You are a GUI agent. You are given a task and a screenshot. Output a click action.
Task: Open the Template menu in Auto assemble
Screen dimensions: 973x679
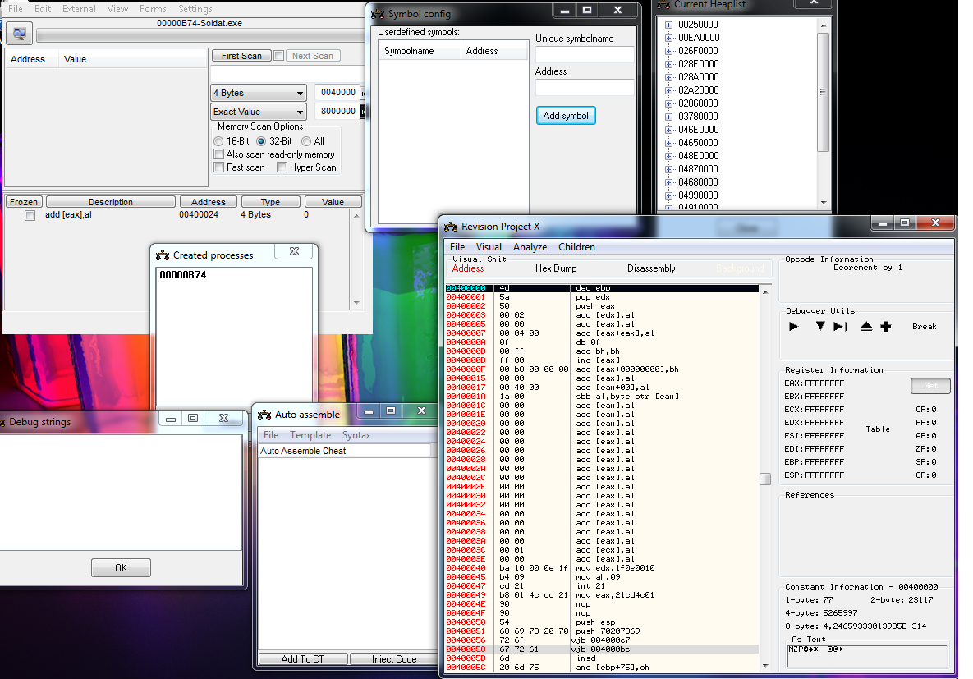coord(310,435)
